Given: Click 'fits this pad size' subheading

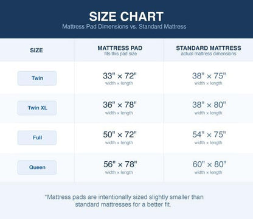Looking at the screenshot, I should pos(120,54).
